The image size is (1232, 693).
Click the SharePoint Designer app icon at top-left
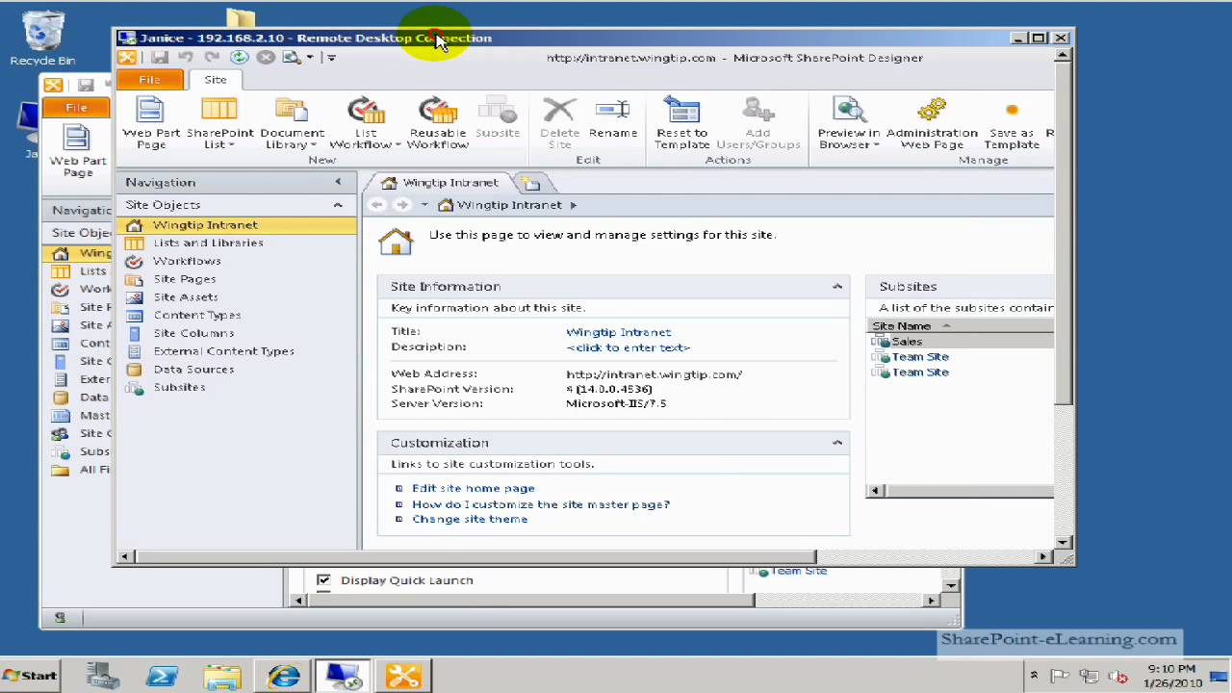pyautogui.click(x=127, y=58)
